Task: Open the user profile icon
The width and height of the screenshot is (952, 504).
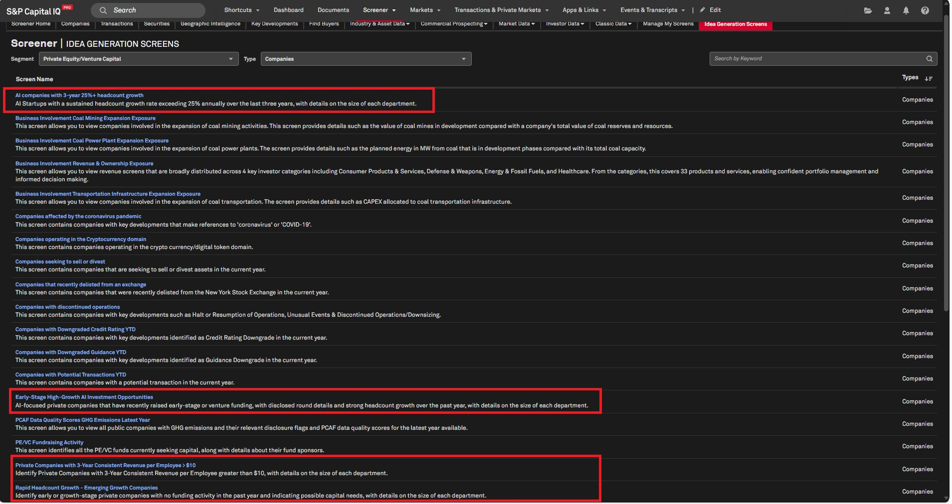Action: point(887,10)
